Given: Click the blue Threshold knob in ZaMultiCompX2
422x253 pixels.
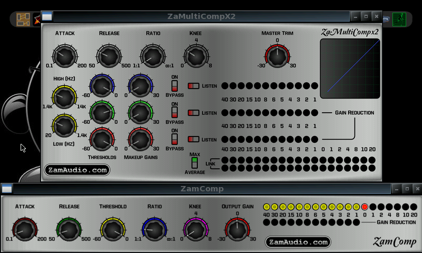Looking at the screenshot, I should [x=102, y=86].
